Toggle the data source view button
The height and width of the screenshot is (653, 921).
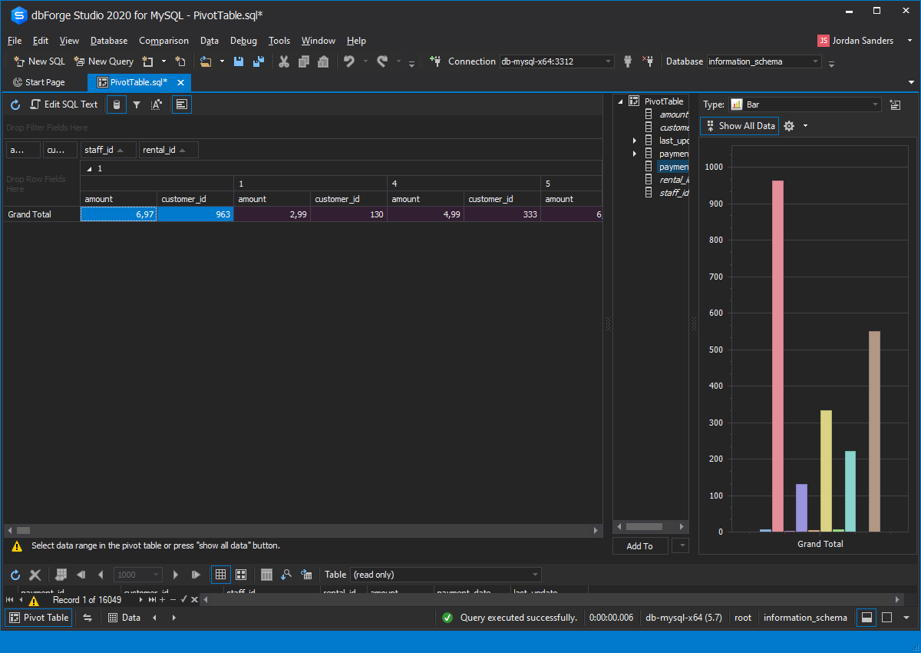pos(117,104)
